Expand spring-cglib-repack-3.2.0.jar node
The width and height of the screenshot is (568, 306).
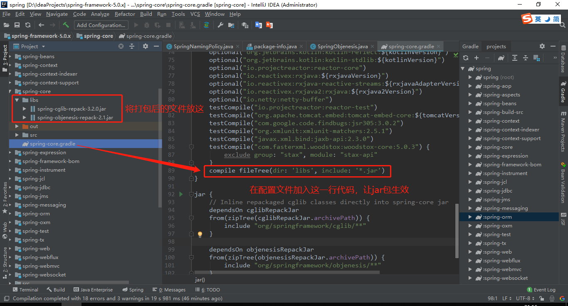[25, 109]
